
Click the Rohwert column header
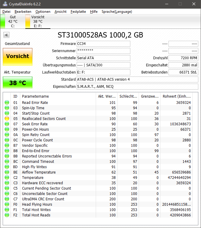pyautogui.click(x=177, y=96)
